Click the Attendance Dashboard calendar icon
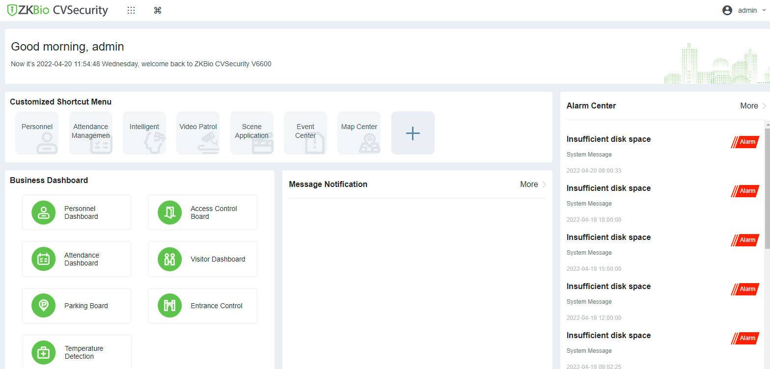The image size is (770, 369). 44,259
